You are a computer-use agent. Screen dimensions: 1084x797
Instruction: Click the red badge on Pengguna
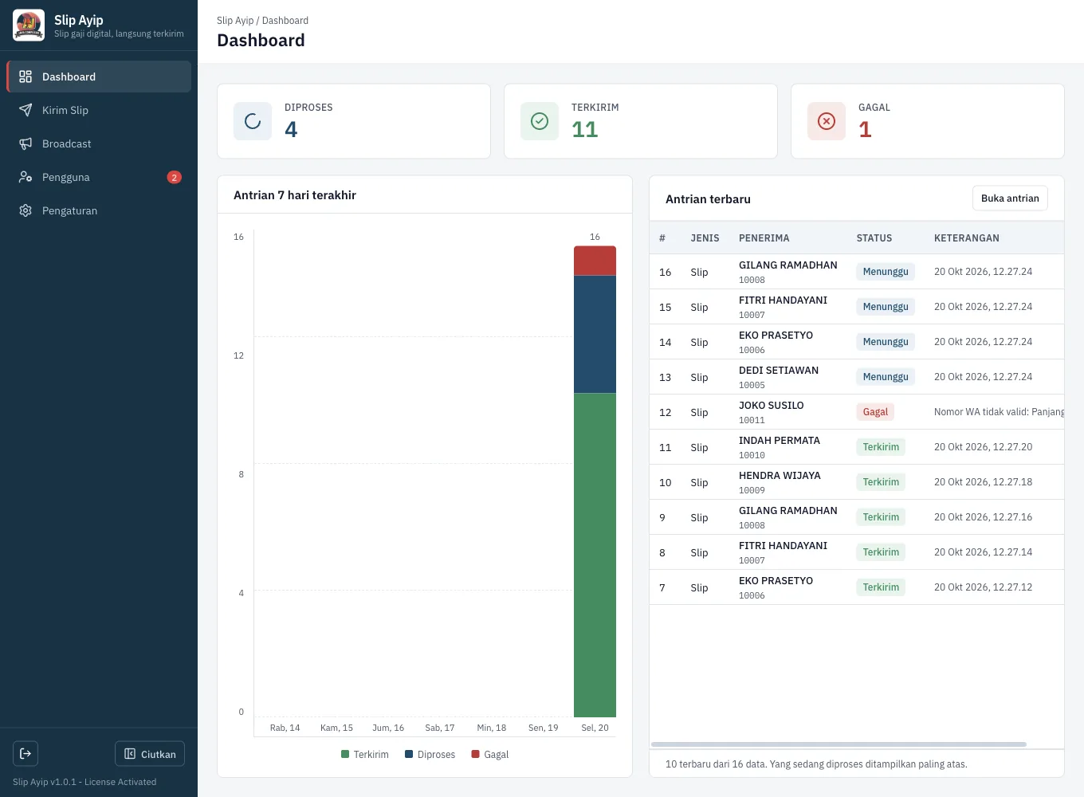[174, 177]
